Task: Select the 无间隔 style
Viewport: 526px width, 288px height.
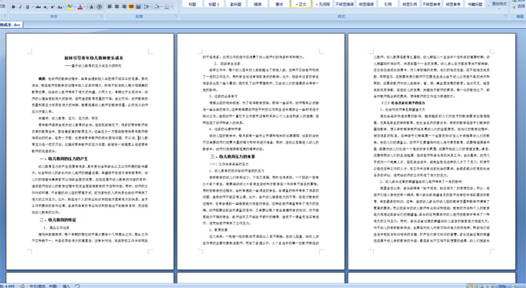Action: 323,4
